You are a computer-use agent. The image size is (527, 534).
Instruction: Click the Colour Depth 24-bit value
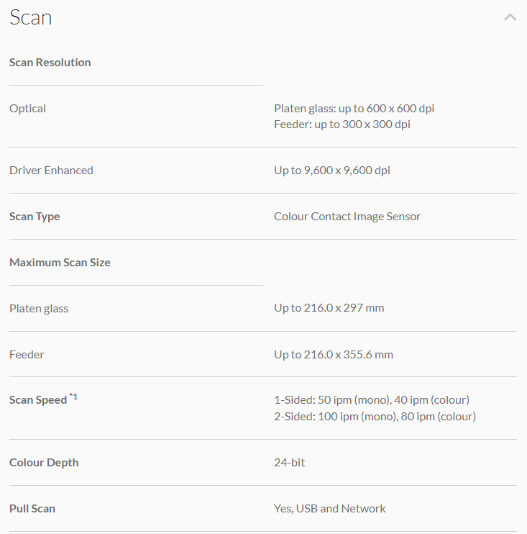pyautogui.click(x=289, y=463)
